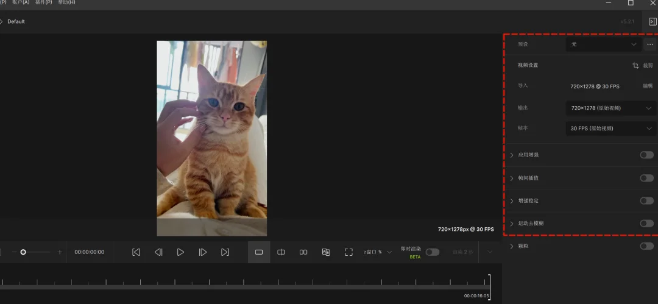Jump to the first frame
658x304 pixels.
(136, 252)
